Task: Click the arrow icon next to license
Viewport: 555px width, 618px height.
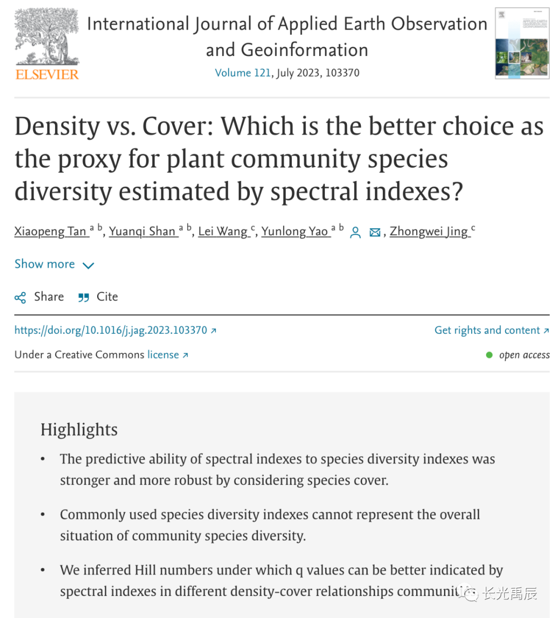Action: [186, 355]
